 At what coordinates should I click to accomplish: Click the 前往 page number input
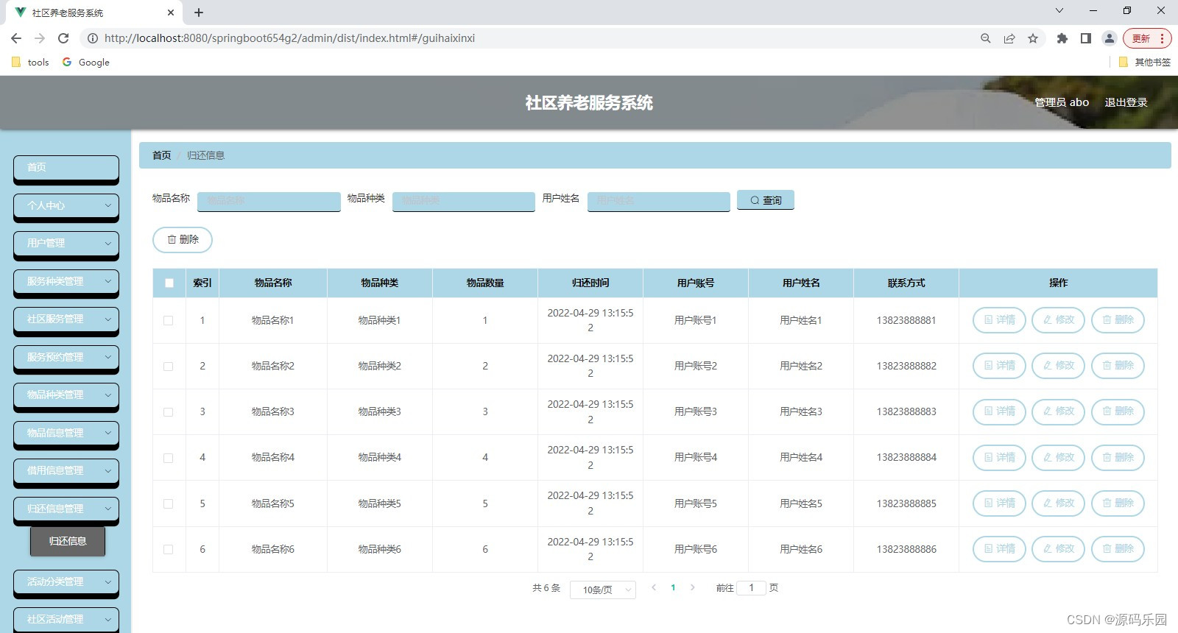(751, 587)
